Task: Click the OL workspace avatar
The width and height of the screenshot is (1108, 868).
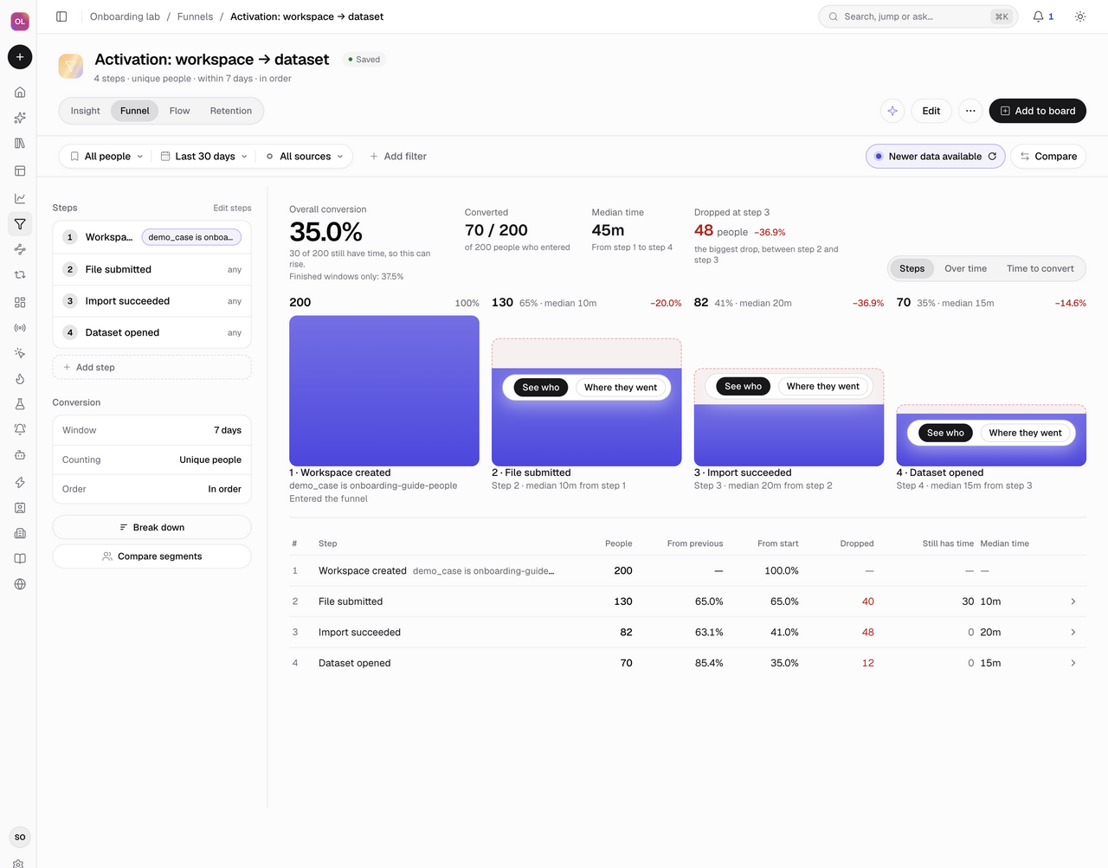Action: tap(20, 22)
